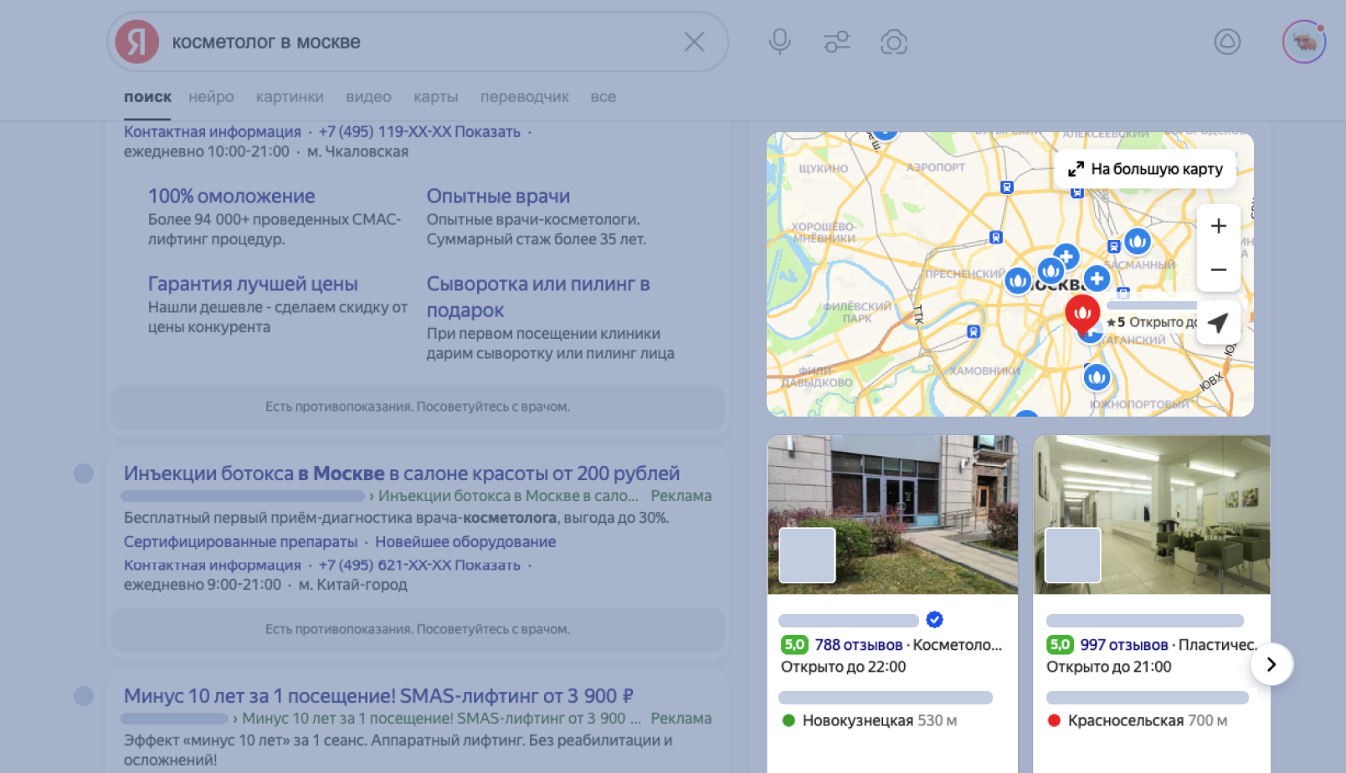Viewport: 1346px width, 773px height.
Task: Click 'Красносельская 700 м' metro text
Action: pyautogui.click(x=1148, y=720)
